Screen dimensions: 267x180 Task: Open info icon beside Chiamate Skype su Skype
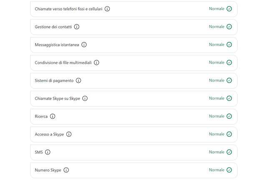[x=85, y=98]
